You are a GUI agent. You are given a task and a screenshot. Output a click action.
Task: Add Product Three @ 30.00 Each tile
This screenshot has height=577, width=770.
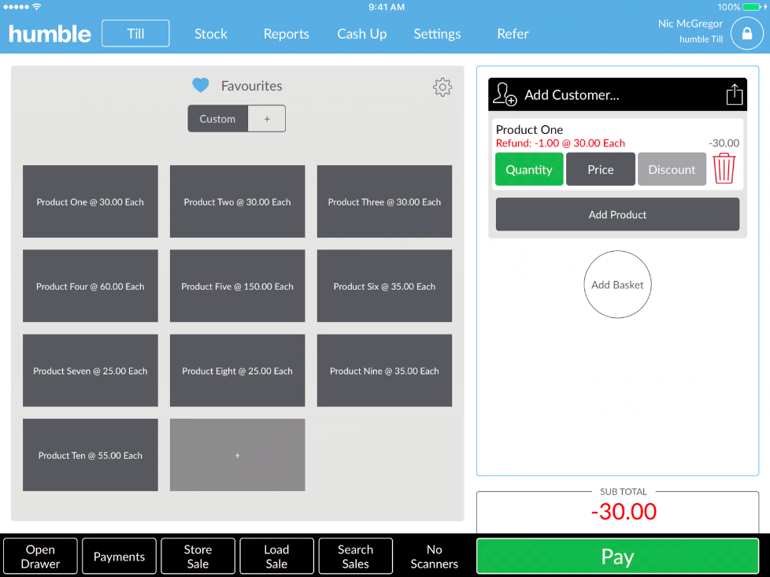click(x=384, y=202)
